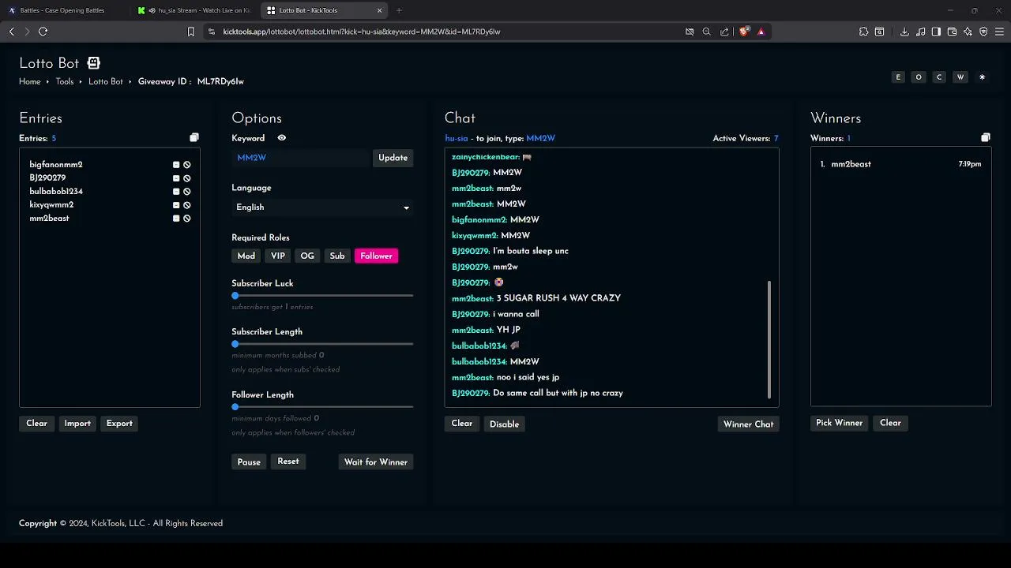Disable the Follower required role
The image size is (1011, 568).
pyautogui.click(x=376, y=256)
